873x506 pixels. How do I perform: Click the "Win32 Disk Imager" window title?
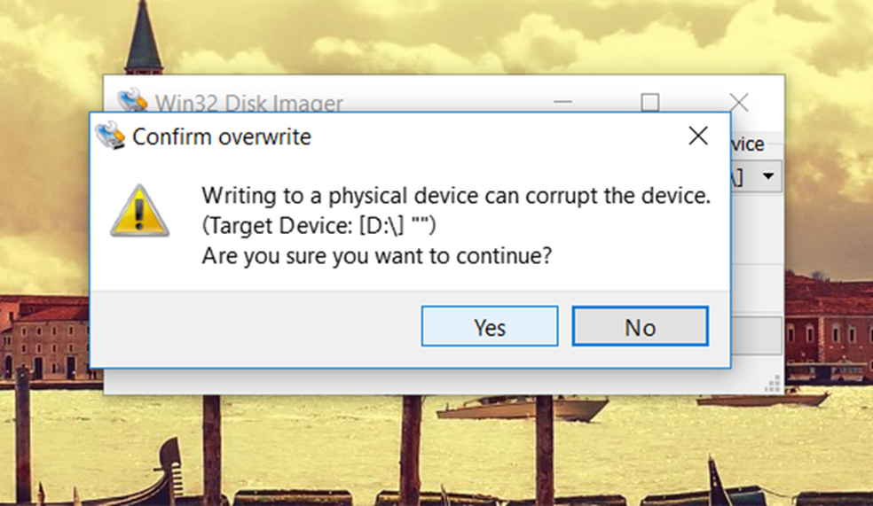click(249, 104)
